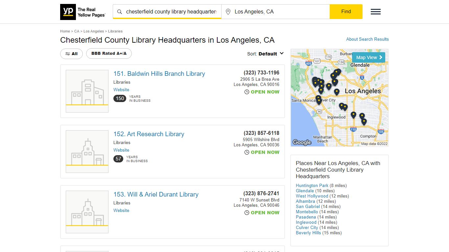This screenshot has height=252, width=449.
Task: Click Durant Library phone (323) 876-2741
Action: click(261, 194)
